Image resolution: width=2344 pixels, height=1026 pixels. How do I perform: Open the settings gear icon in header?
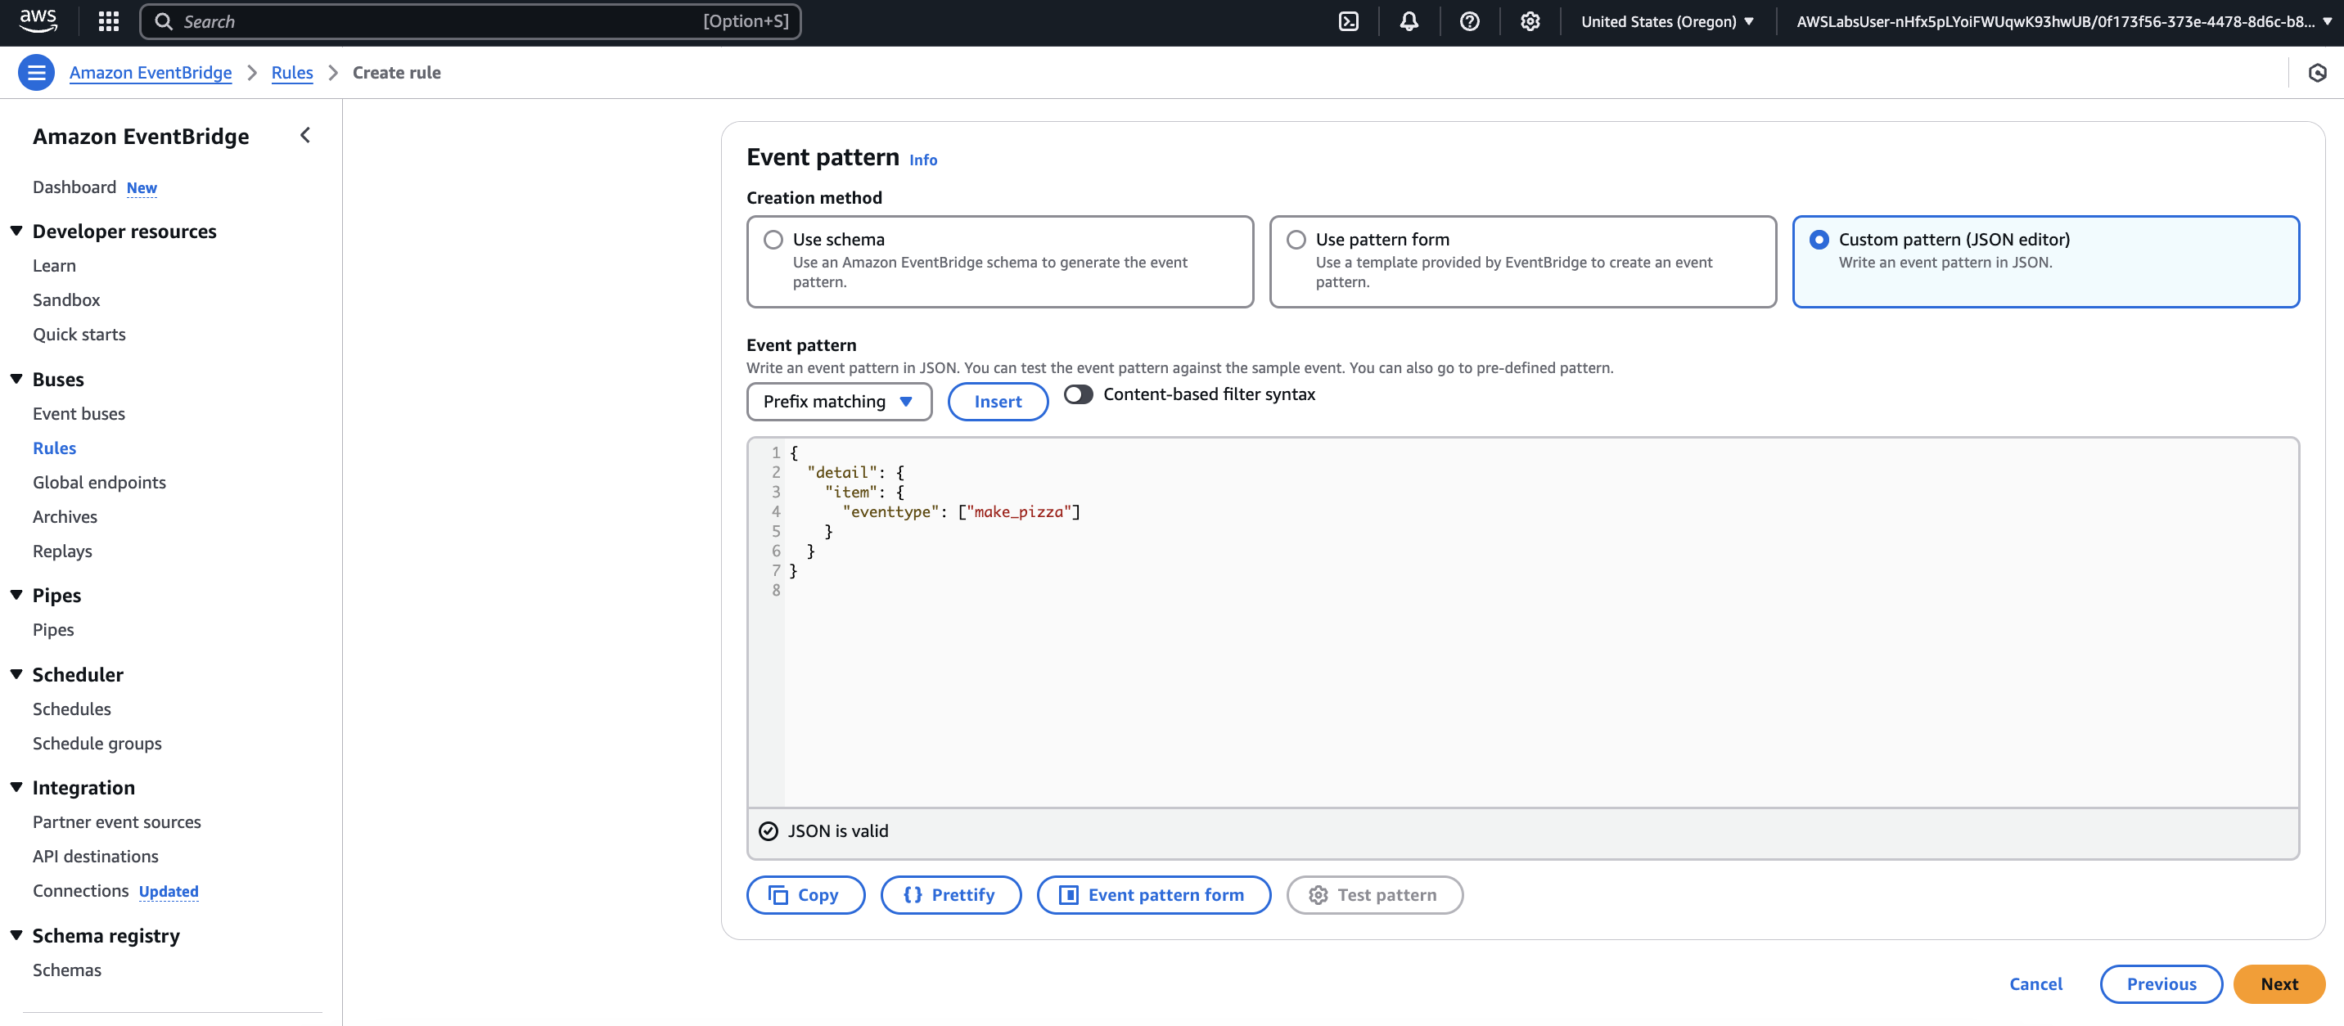coord(1530,21)
